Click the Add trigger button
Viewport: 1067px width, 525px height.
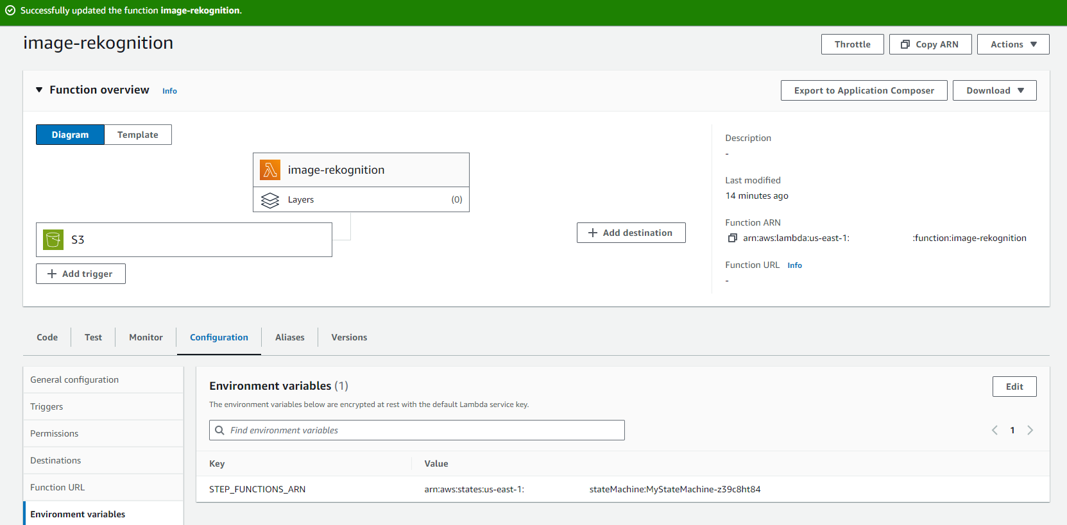[81, 274]
